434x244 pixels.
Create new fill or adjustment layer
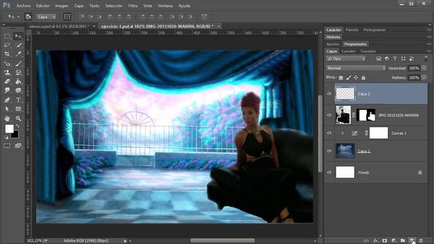click(x=393, y=241)
